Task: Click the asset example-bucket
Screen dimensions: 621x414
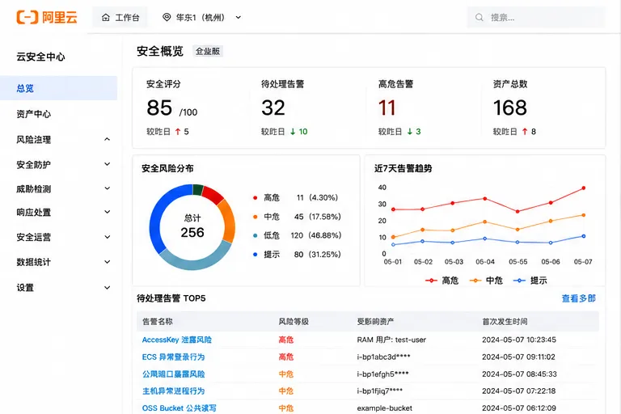Action: pyautogui.click(x=385, y=408)
